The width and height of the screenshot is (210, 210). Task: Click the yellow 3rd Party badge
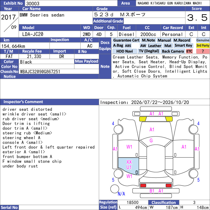[x=203, y=46]
